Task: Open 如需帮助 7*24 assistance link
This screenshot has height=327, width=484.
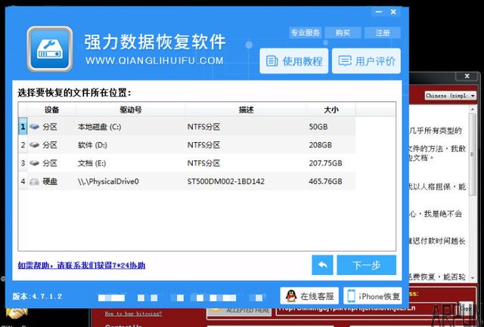Action: 82,265
